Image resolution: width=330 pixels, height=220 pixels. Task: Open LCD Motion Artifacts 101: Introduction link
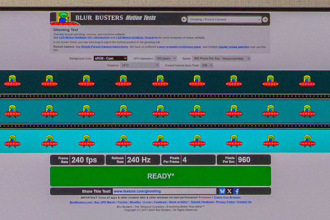[x=84, y=38]
